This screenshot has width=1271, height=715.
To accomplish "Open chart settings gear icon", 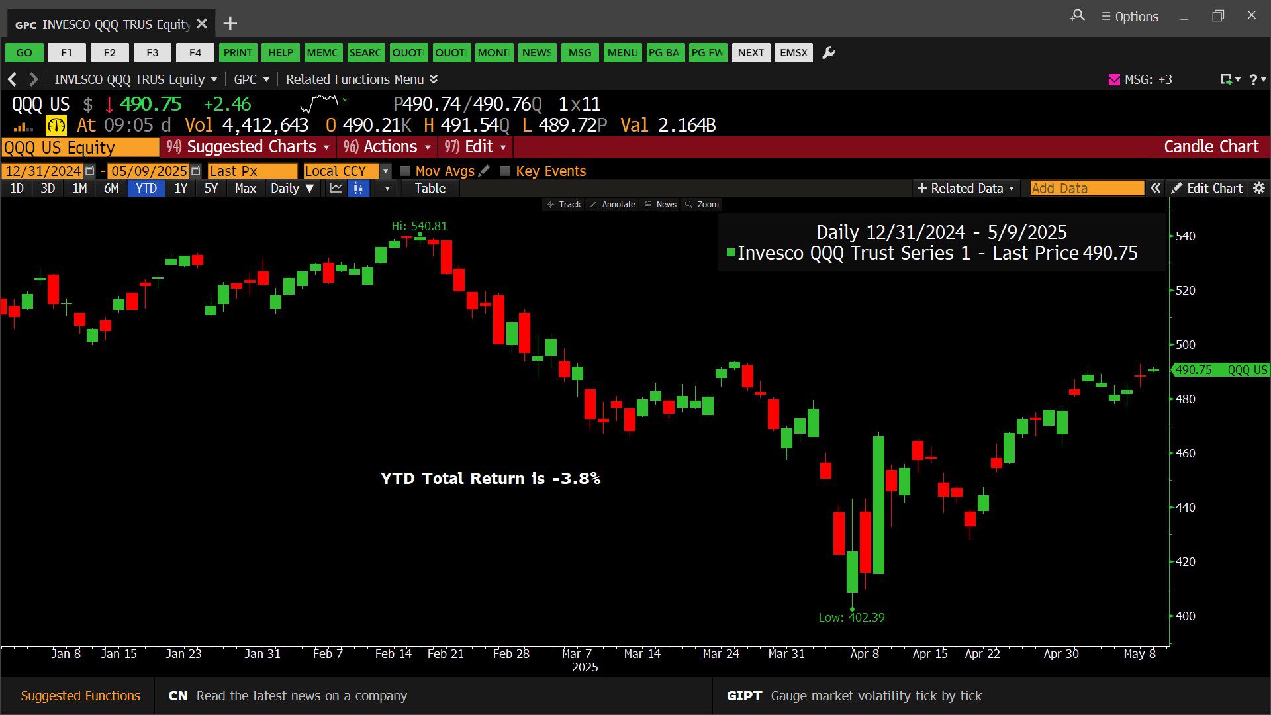I will point(1259,189).
